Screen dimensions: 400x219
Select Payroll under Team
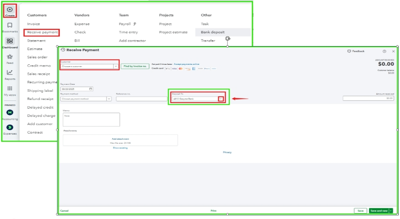(125, 24)
